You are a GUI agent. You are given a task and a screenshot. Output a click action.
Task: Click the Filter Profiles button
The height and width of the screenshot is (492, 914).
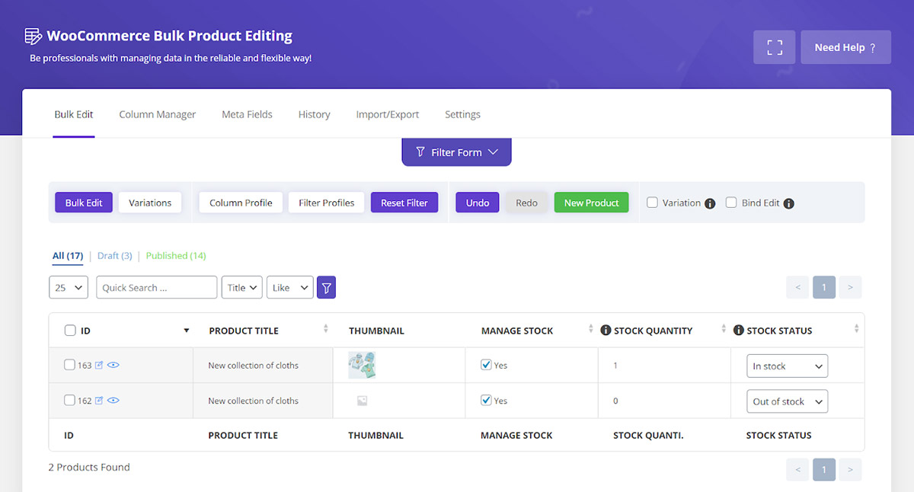(327, 203)
